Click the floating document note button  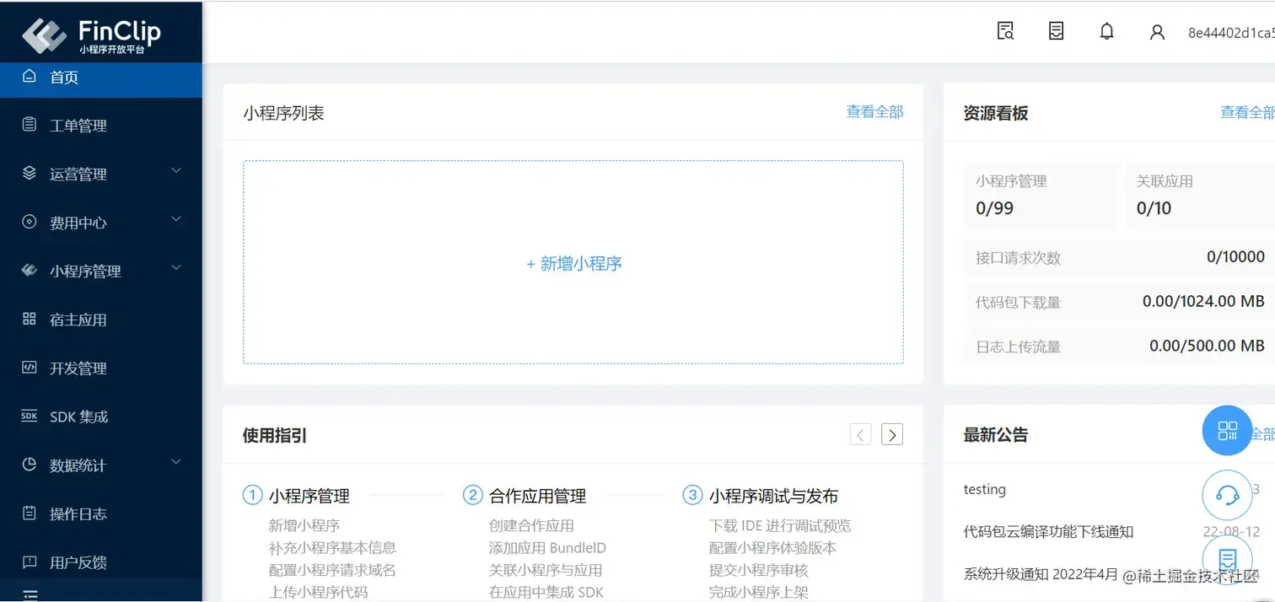(1228, 559)
